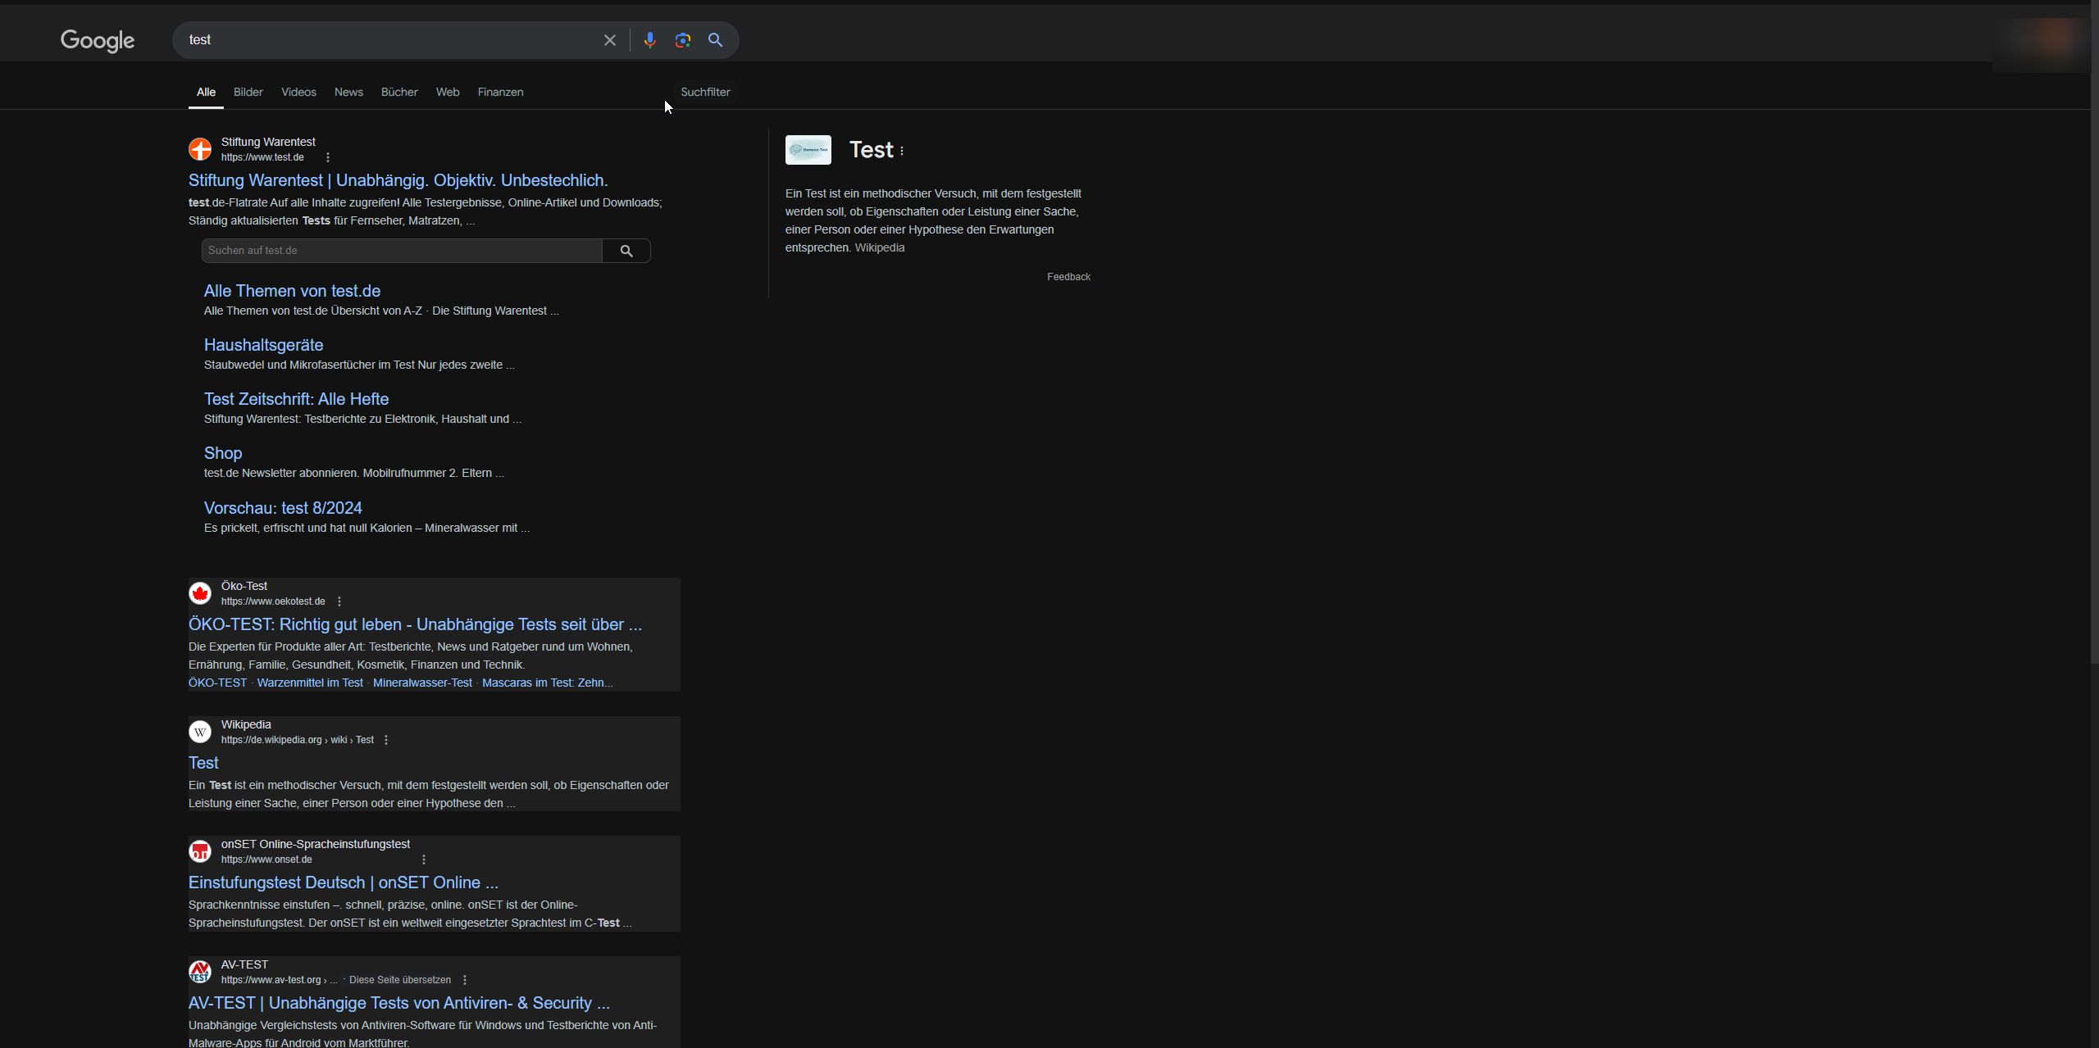The height and width of the screenshot is (1048, 2099).
Task: Focus the 'Suchen auf test.de' field
Action: 402,251
